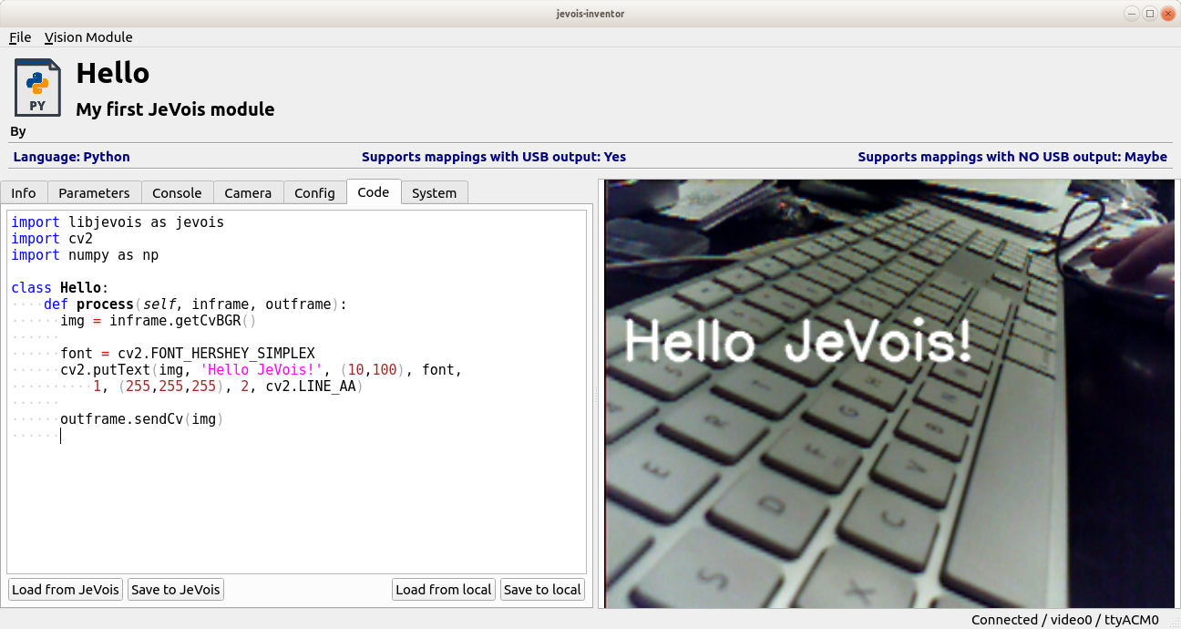The image size is (1181, 629).
Task: Click the 'class Hello:' code line
Action: pyautogui.click(x=60, y=288)
